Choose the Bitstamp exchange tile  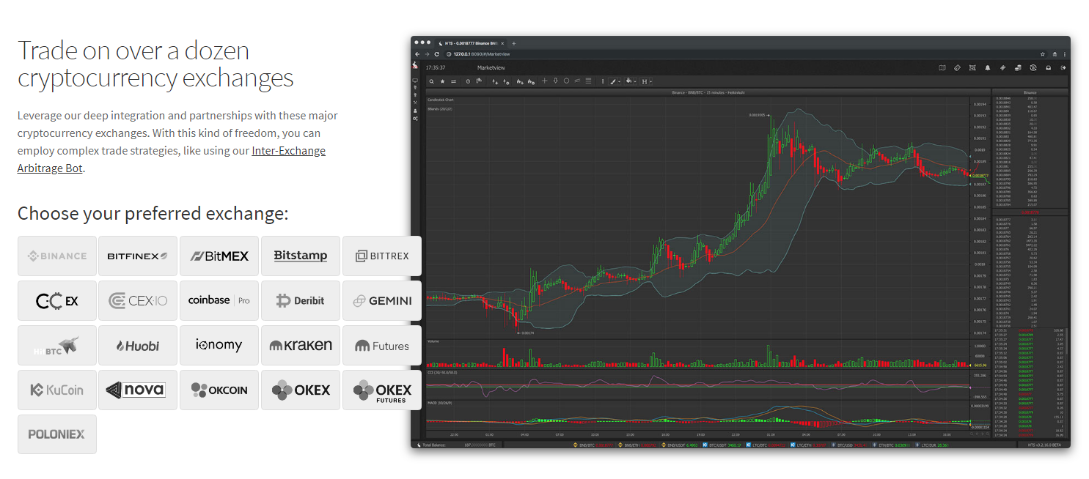(x=301, y=256)
